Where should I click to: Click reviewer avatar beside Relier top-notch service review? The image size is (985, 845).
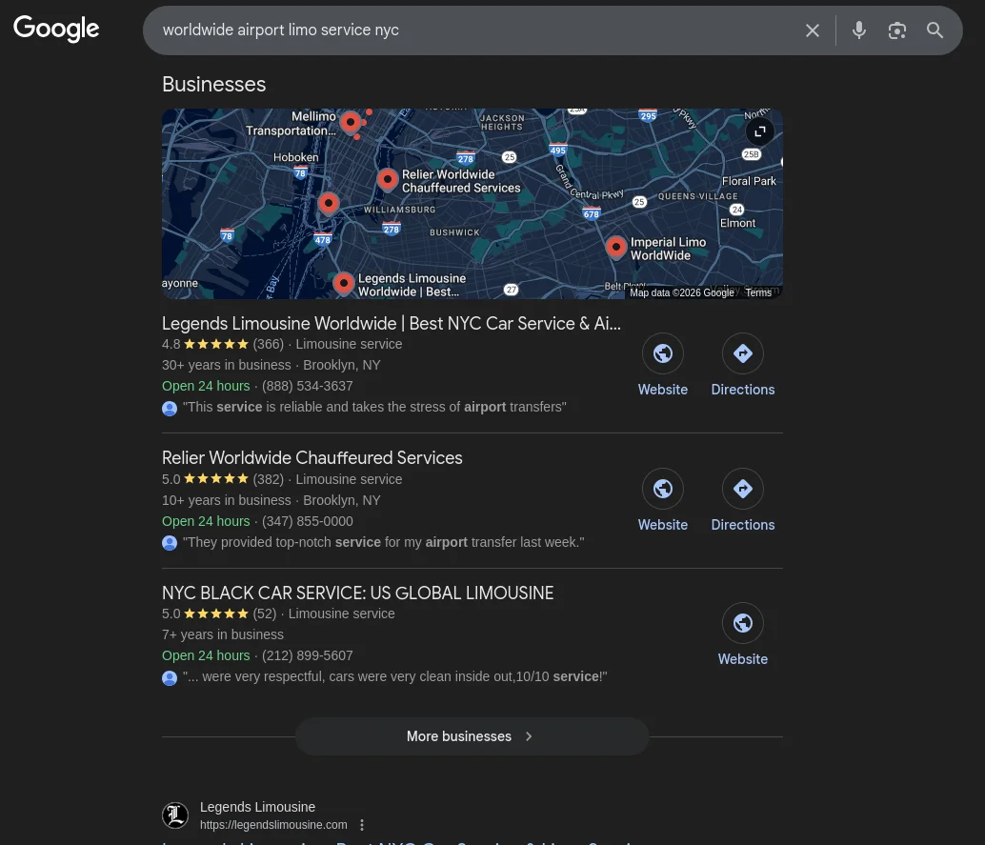[170, 543]
